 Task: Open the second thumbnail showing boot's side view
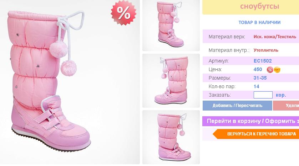[171, 81]
